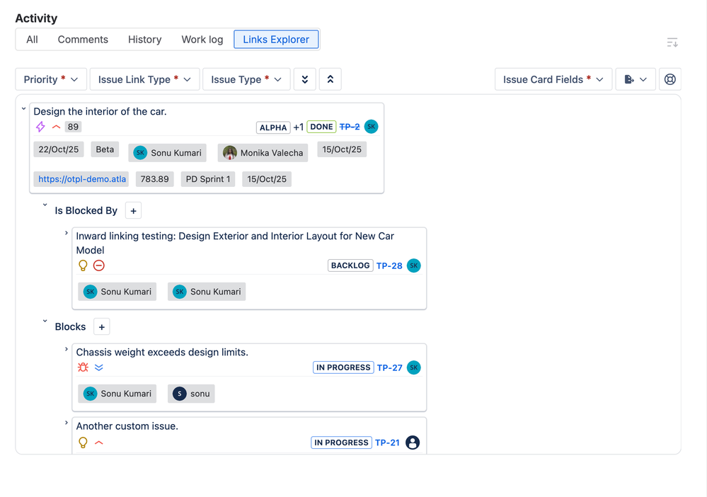
Task: Collapse the Is Blocked By group
Action: click(x=45, y=205)
